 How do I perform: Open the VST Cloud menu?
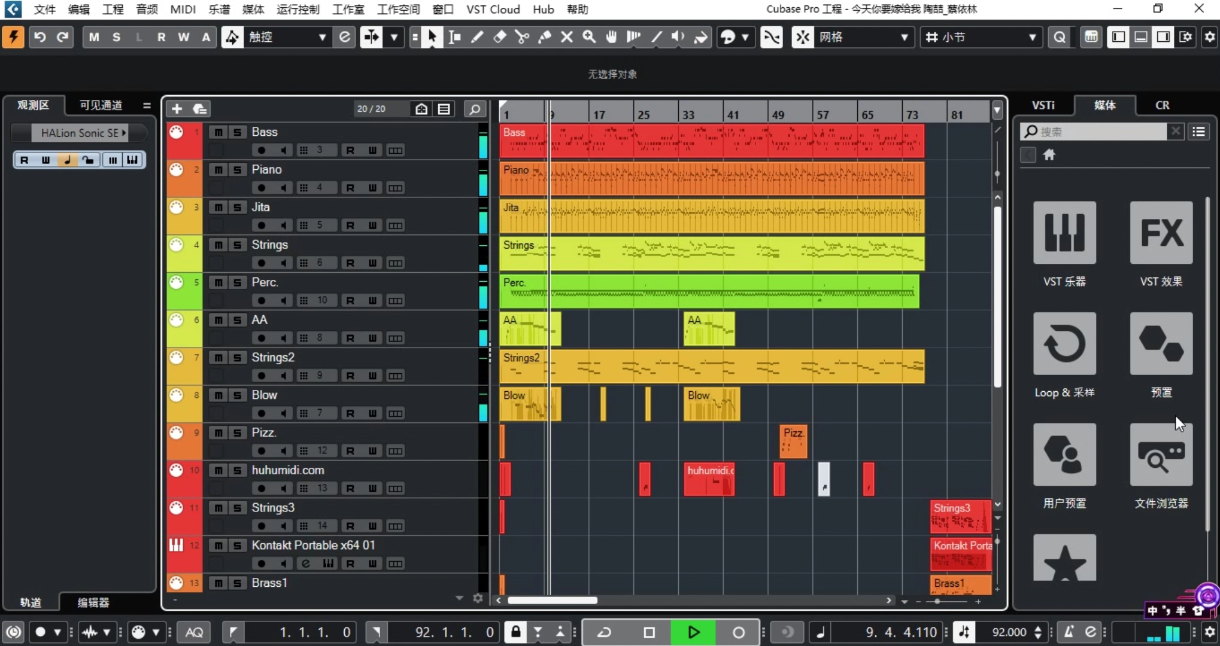[493, 9]
